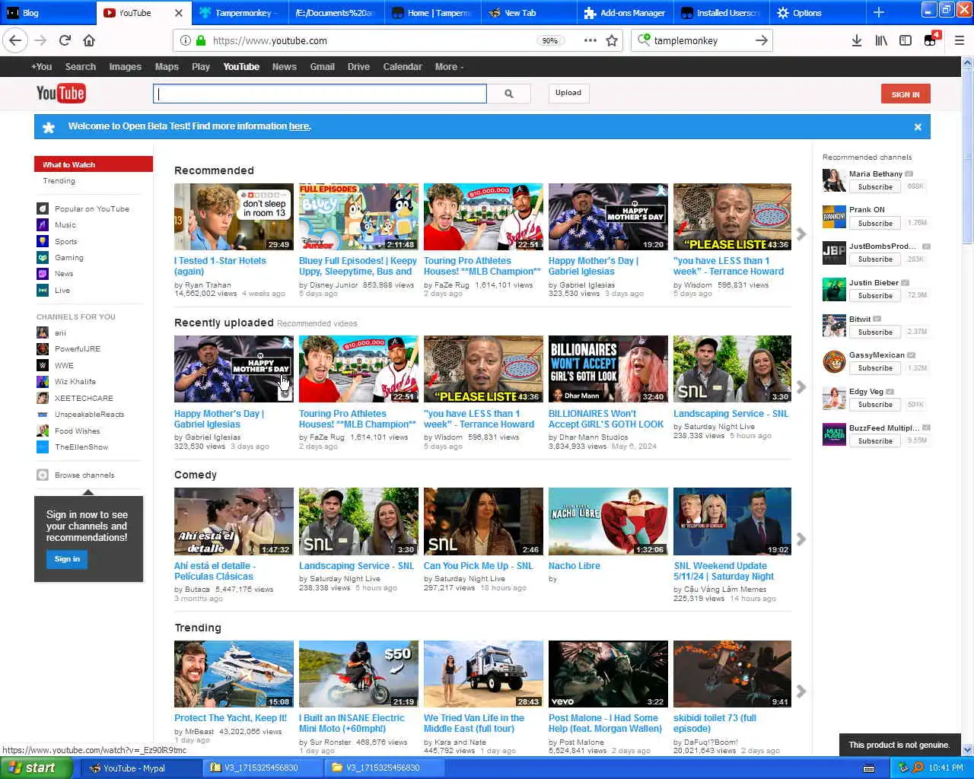Click the YouTube logo
Image resolution: width=974 pixels, height=779 pixels.
click(61, 94)
